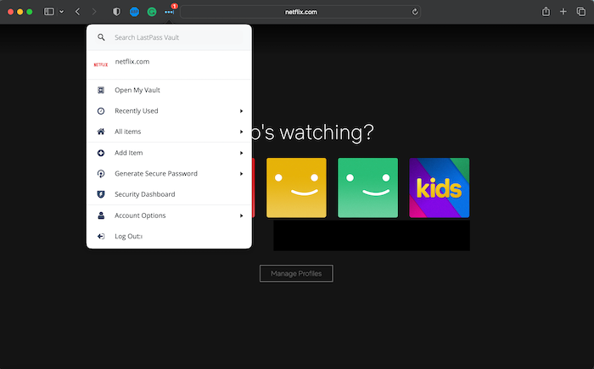Screen dimensions: 594x369
Task: Click the plus circle icon beside Add Item
Action: point(101,153)
